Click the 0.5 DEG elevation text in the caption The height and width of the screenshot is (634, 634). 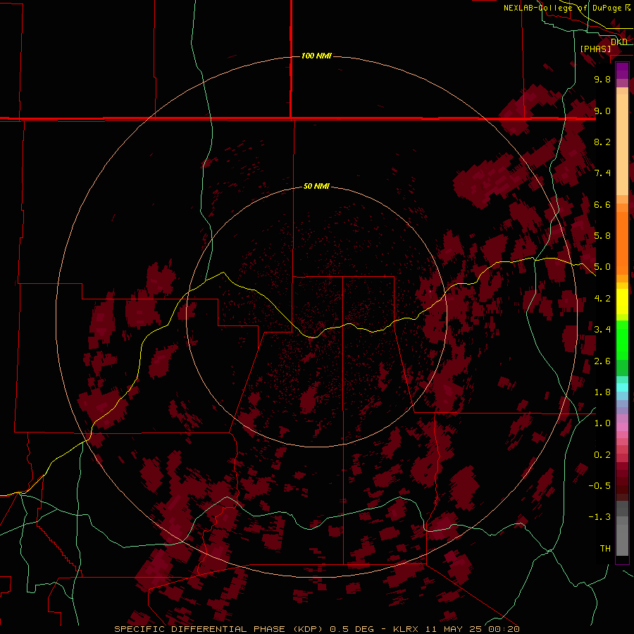[352, 629]
